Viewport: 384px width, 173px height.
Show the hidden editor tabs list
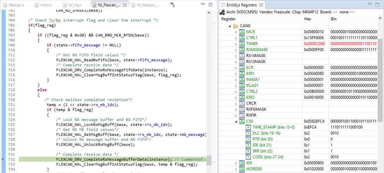[173, 4]
